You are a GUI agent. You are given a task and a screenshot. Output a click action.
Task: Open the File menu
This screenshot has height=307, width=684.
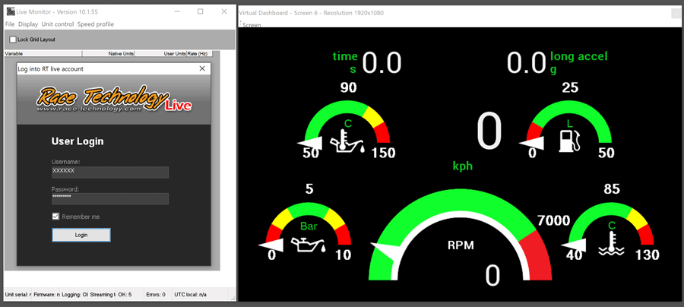[10, 24]
